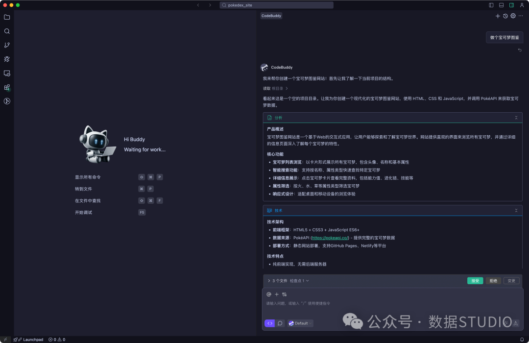Open the more actions ellipsis menu
Image resolution: width=529 pixels, height=343 pixels.
pos(521,16)
